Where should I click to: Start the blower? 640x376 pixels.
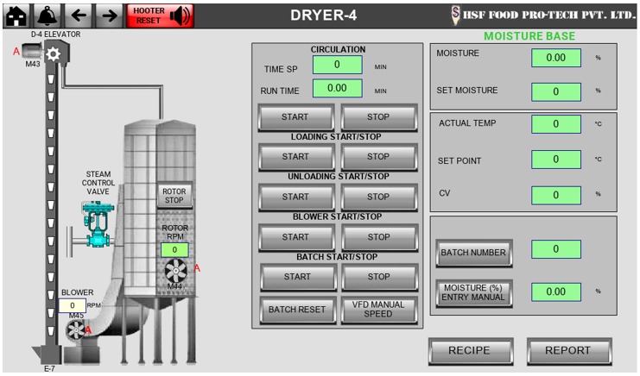(x=295, y=236)
